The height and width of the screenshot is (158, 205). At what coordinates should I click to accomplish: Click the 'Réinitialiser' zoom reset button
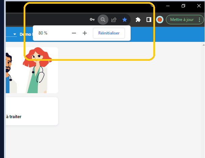[109, 33]
